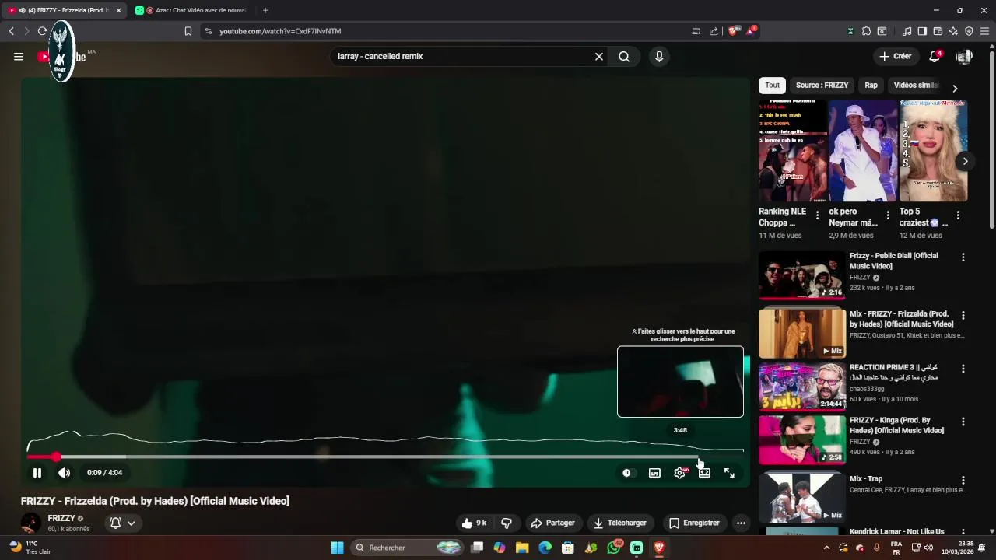This screenshot has width=996, height=560.
Task: Toggle the channel notification bell setting
Action: point(123,523)
